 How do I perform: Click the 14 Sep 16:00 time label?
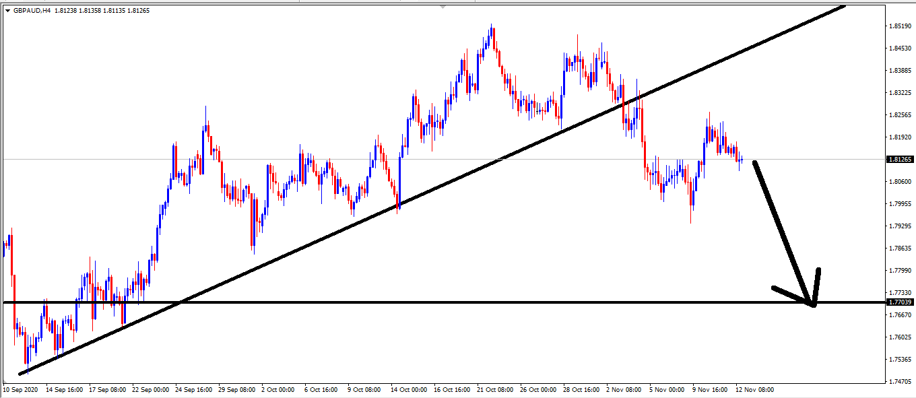[64, 390]
